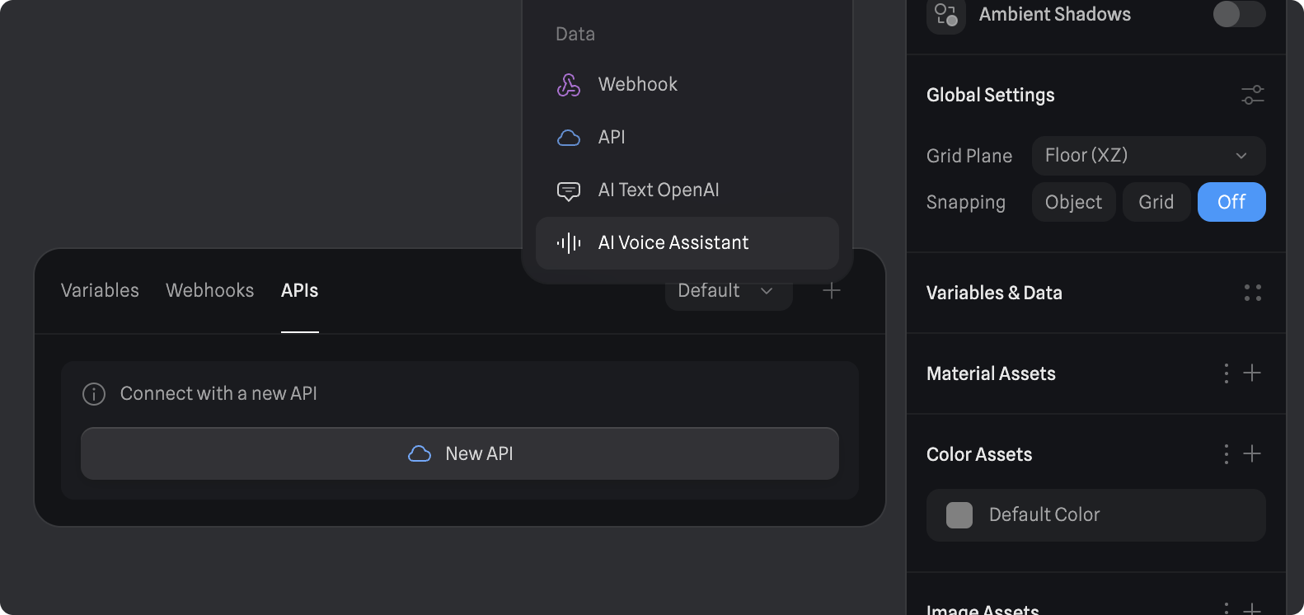Screen dimensions: 1304x615
Task: Open Material Assets three-dot options
Action: click(x=1227, y=373)
